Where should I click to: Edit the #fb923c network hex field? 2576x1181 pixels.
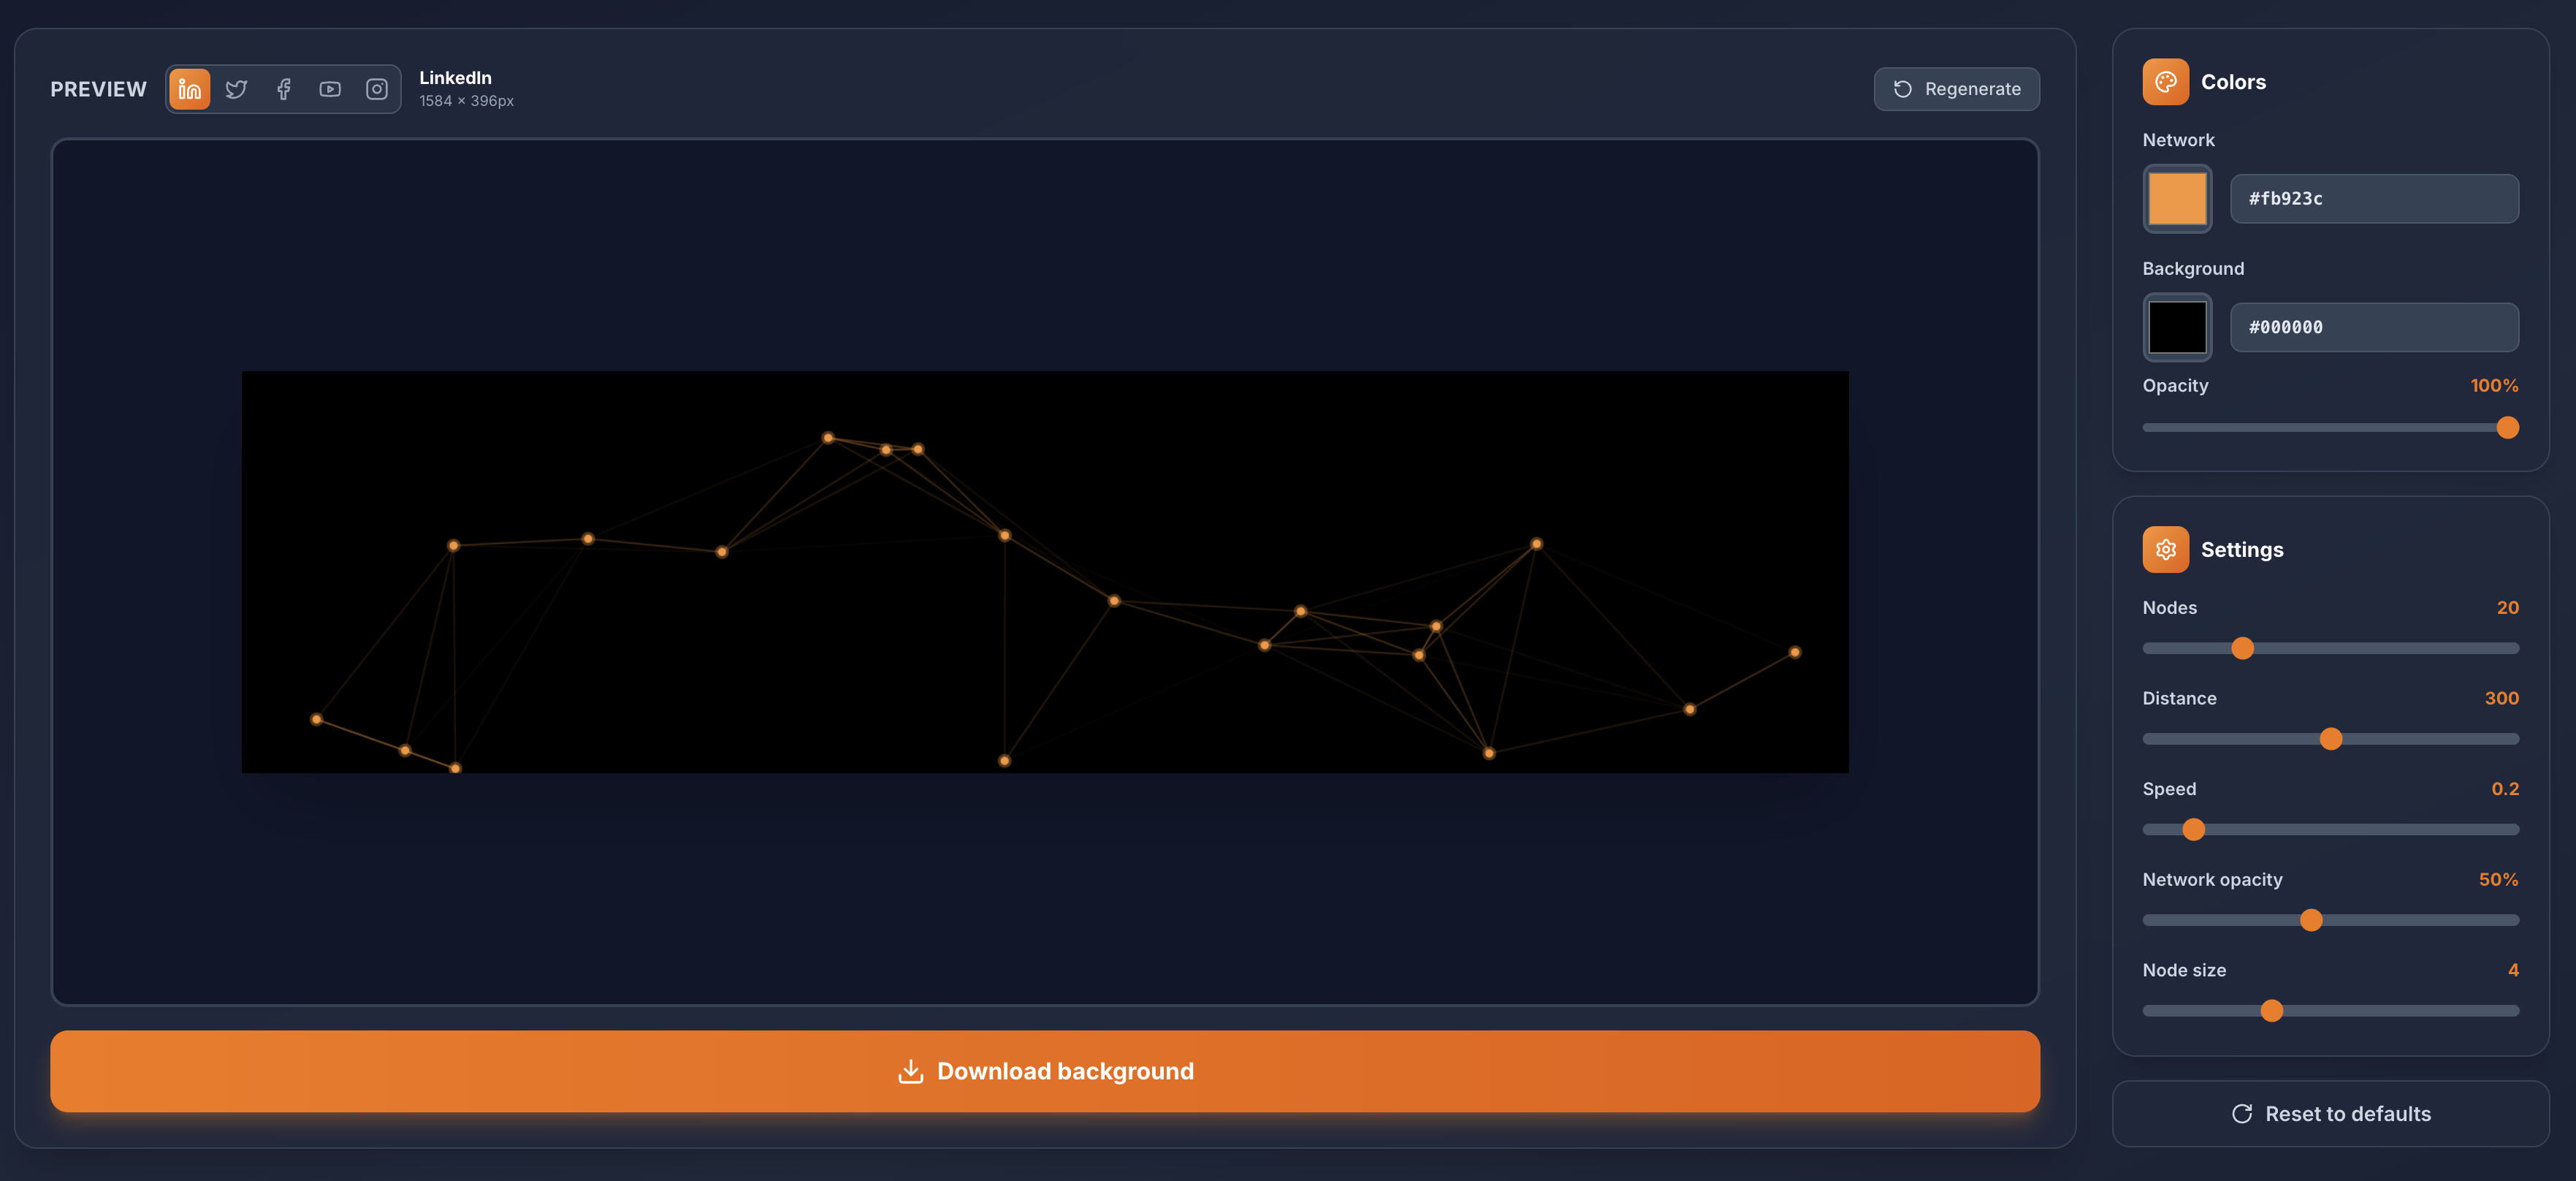point(2374,199)
